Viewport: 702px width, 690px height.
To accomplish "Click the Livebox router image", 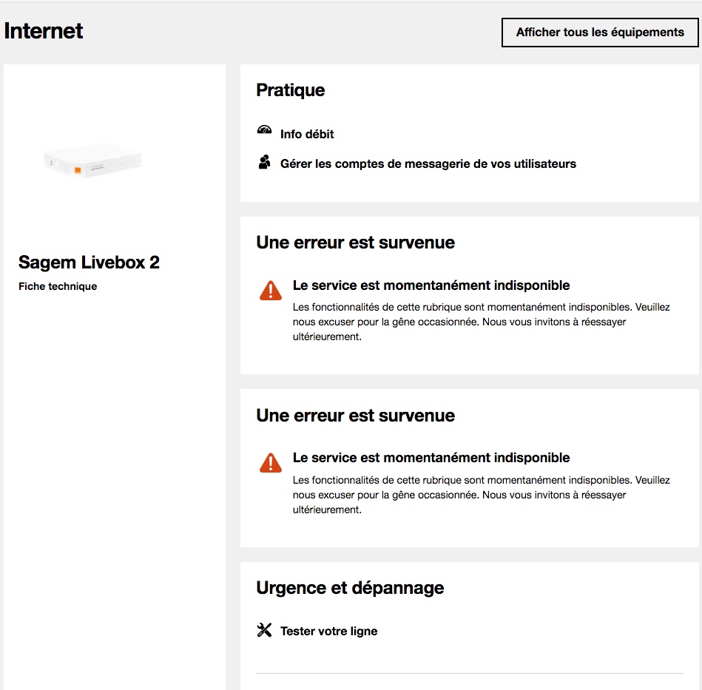I will click(92, 160).
